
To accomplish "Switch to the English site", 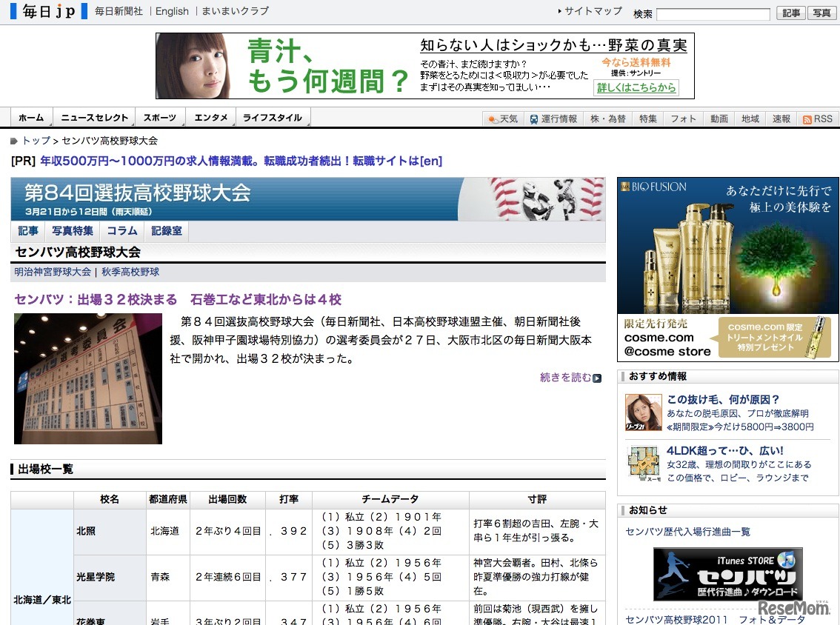I will pyautogui.click(x=172, y=10).
